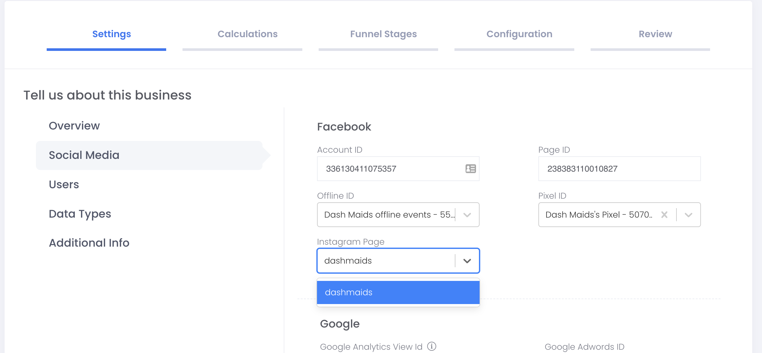Select the dashmaids option in the list

coord(398,292)
